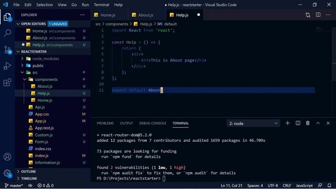The width and height of the screenshot is (336, 189).
Task: Create a new terminal with plus icon
Action: [288, 123]
